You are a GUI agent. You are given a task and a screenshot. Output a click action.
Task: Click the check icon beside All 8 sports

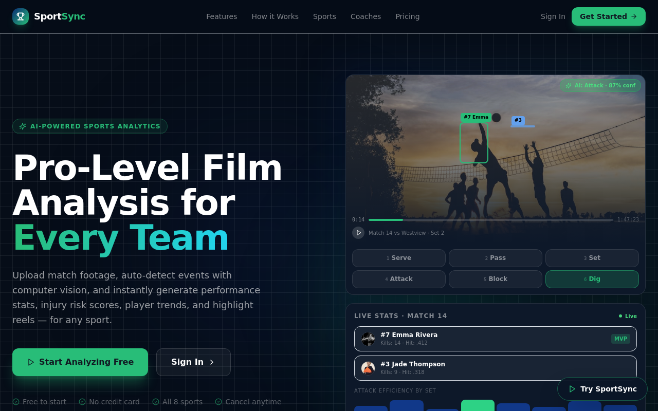click(156, 402)
